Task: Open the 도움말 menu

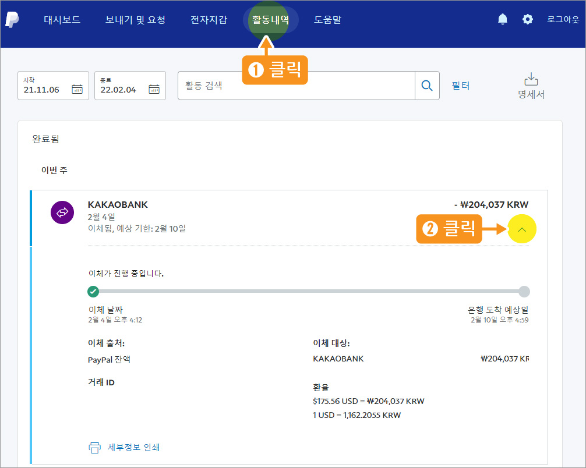Action: coord(327,19)
